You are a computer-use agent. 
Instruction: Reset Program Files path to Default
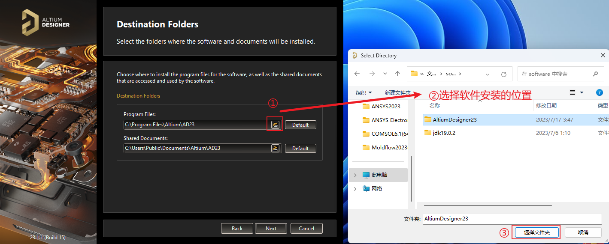pyautogui.click(x=300, y=125)
